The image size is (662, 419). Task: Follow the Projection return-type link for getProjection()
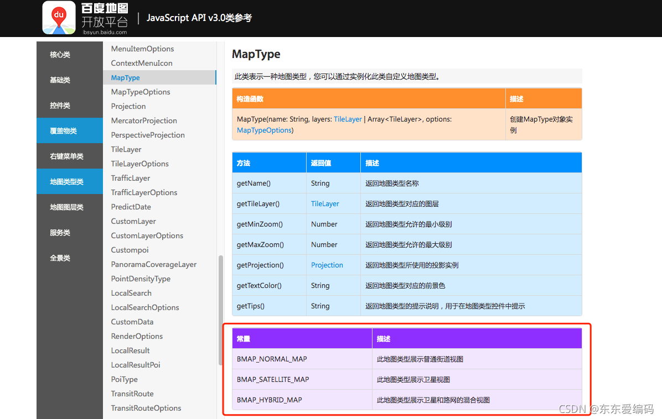[x=327, y=265]
